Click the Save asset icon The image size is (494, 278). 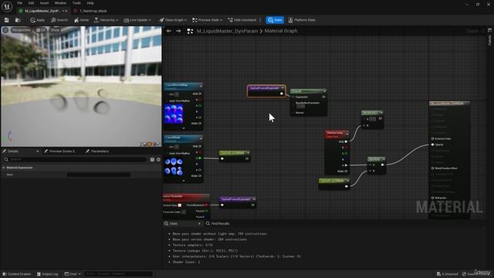pyautogui.click(x=7, y=20)
